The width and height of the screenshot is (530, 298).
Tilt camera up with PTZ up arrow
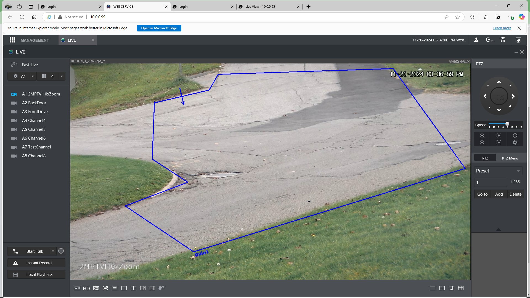pos(499,82)
